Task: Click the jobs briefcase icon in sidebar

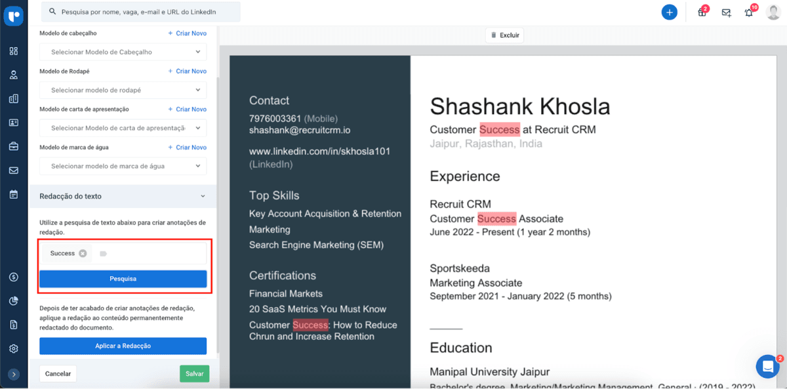Action: tap(14, 146)
